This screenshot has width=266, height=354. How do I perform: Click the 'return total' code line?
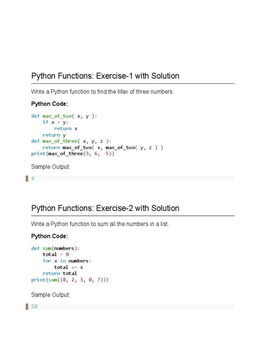coord(60,273)
